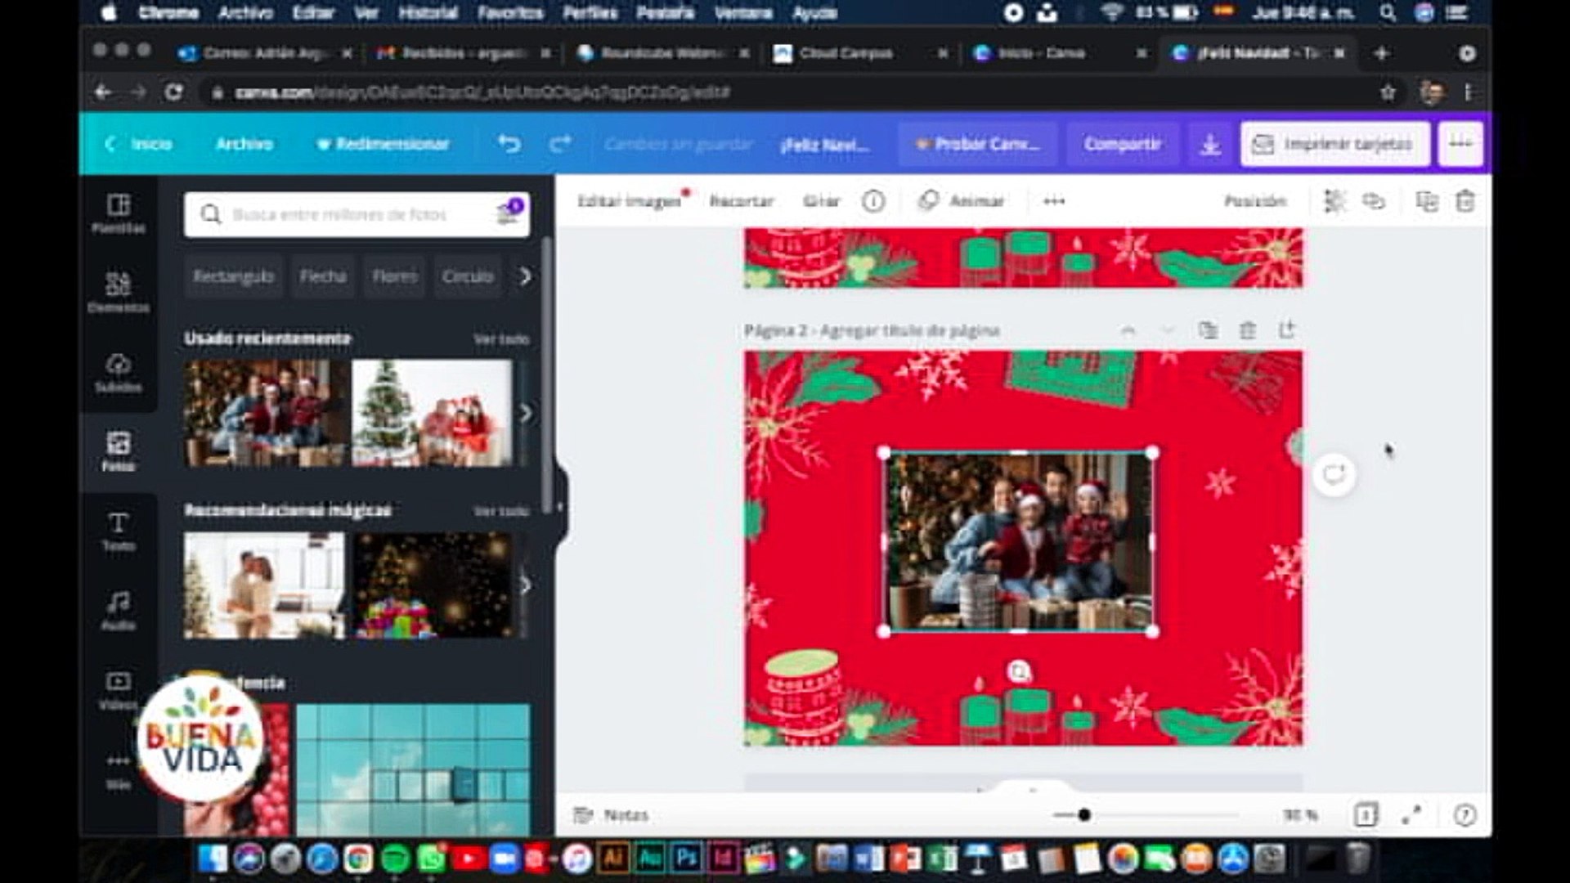Select the Rectangulo shape chip
Image resolution: width=1570 pixels, height=883 pixels.
point(234,276)
